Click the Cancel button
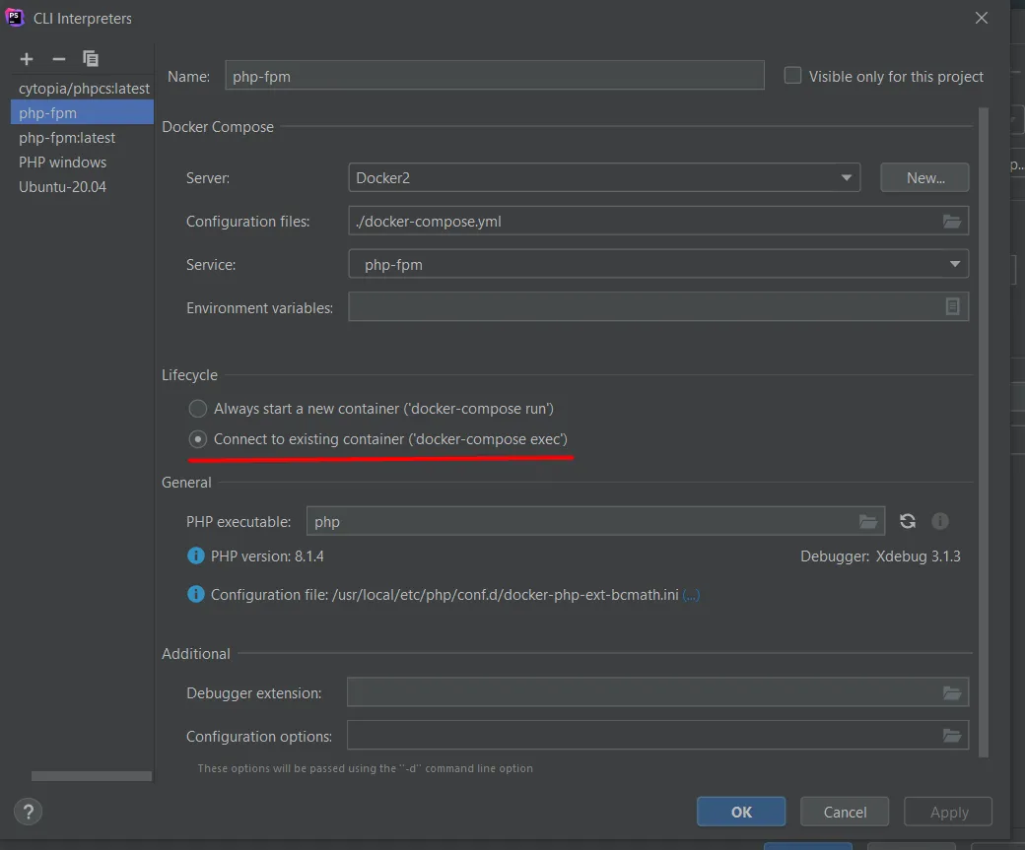1025x850 pixels. click(845, 813)
